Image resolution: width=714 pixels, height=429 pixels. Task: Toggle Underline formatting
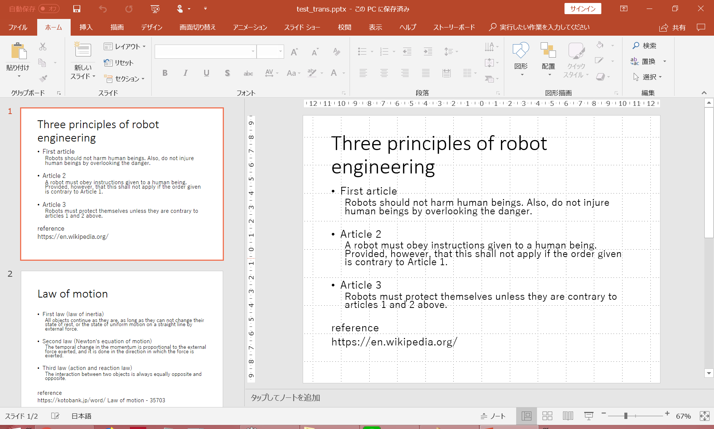[x=206, y=73]
